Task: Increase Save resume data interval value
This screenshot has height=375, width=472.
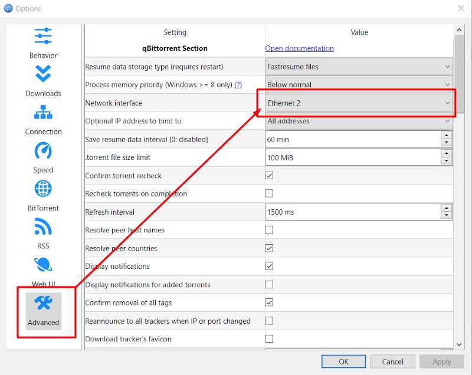Action: tap(447, 136)
